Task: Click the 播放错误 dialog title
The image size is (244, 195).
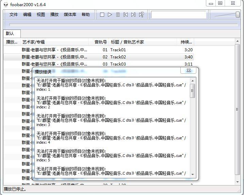Action: [43, 72]
